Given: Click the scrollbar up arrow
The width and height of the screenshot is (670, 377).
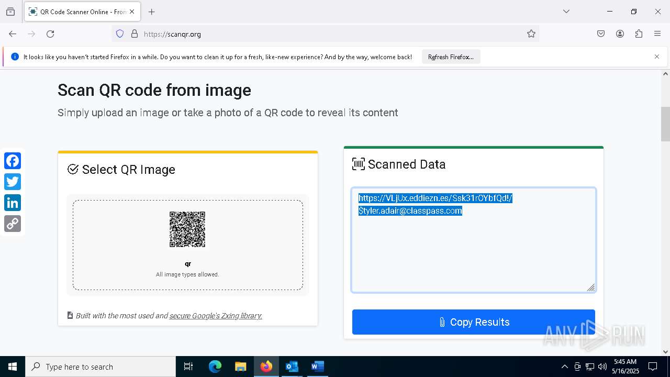Looking at the screenshot, I should pos(665,74).
